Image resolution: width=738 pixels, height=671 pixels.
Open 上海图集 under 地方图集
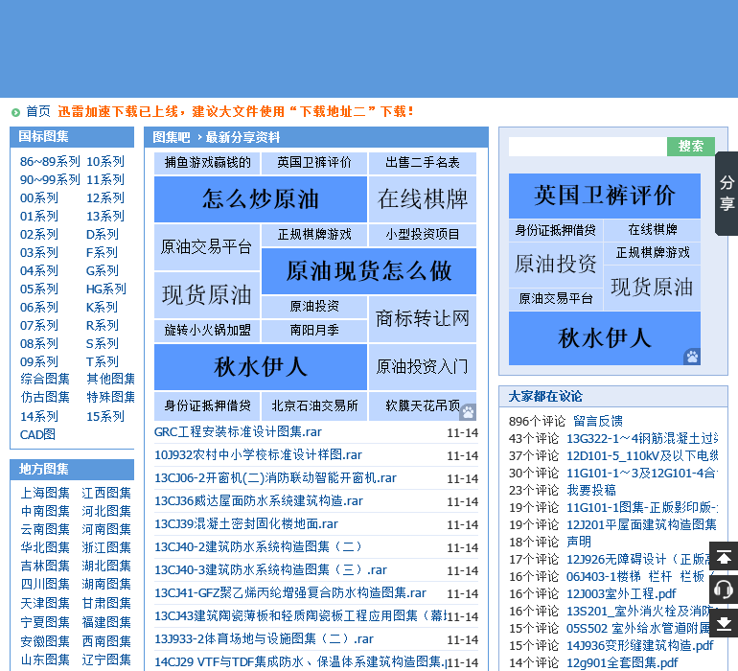(x=45, y=493)
